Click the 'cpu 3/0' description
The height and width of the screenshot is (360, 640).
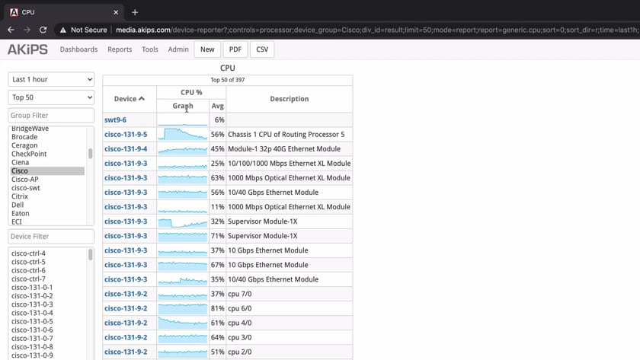[239, 337]
